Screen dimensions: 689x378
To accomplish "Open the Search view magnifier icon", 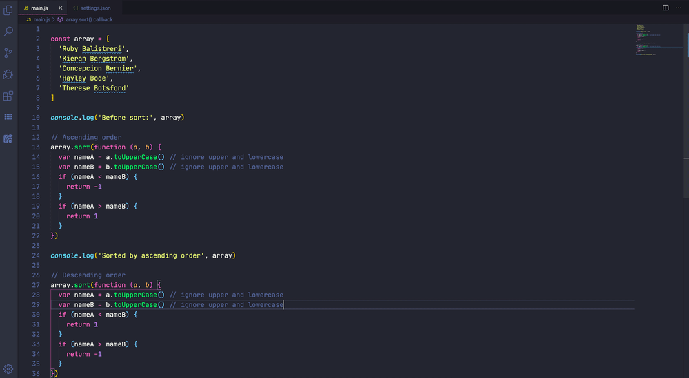I will tap(8, 32).
